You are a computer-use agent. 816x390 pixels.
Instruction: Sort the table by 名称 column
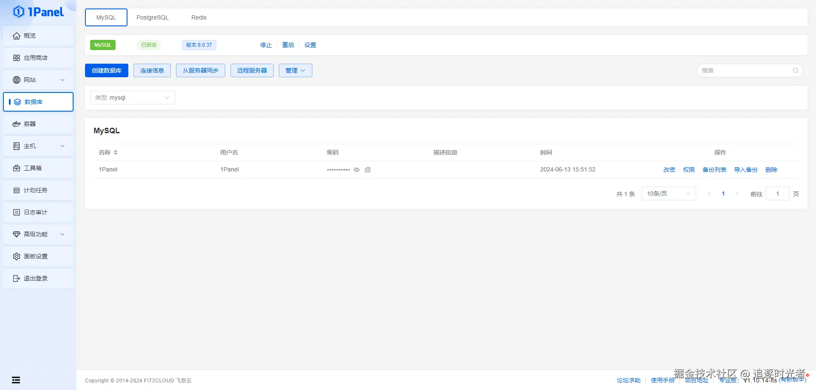click(116, 152)
